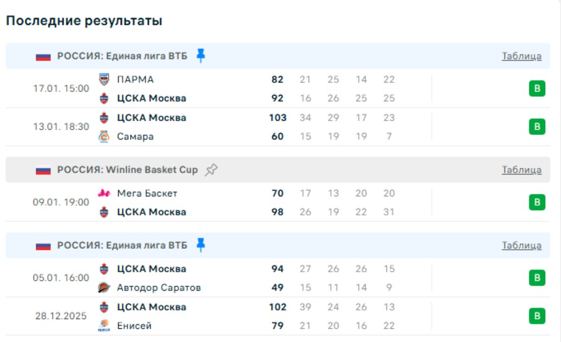Click the Самара team logo
Screen dimensions: 561x342
(x=104, y=136)
